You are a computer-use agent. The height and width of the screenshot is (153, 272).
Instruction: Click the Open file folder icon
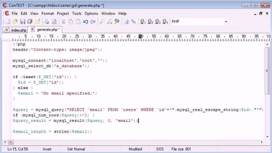(x=15, y=22)
